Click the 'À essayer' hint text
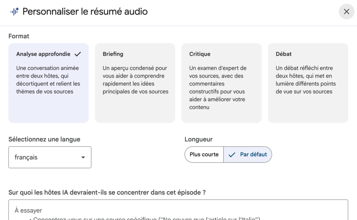Viewport: 357px width, 220px height. [x=28, y=210]
